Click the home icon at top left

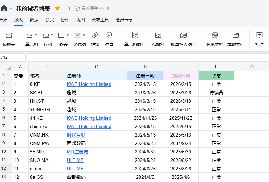pyautogui.click(x=4, y=8)
